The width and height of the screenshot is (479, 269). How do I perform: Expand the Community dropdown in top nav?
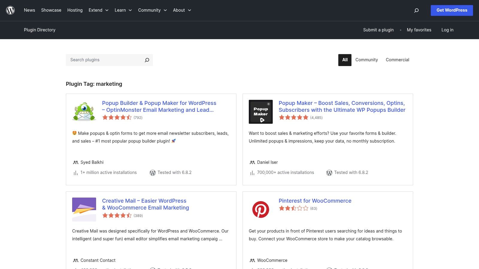(152, 10)
